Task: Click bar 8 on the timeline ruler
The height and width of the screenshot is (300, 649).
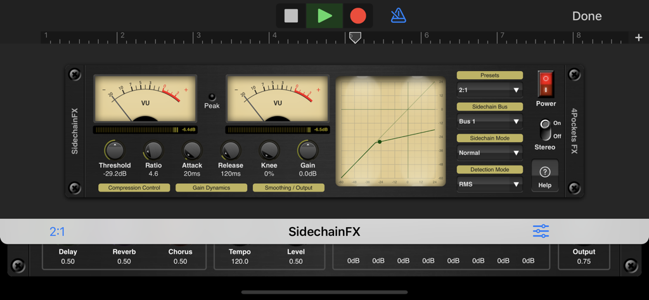Action: click(x=579, y=36)
